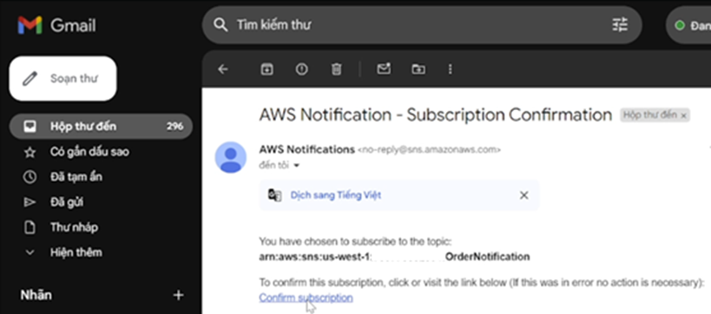Open more options three-dot menu

pyautogui.click(x=450, y=69)
